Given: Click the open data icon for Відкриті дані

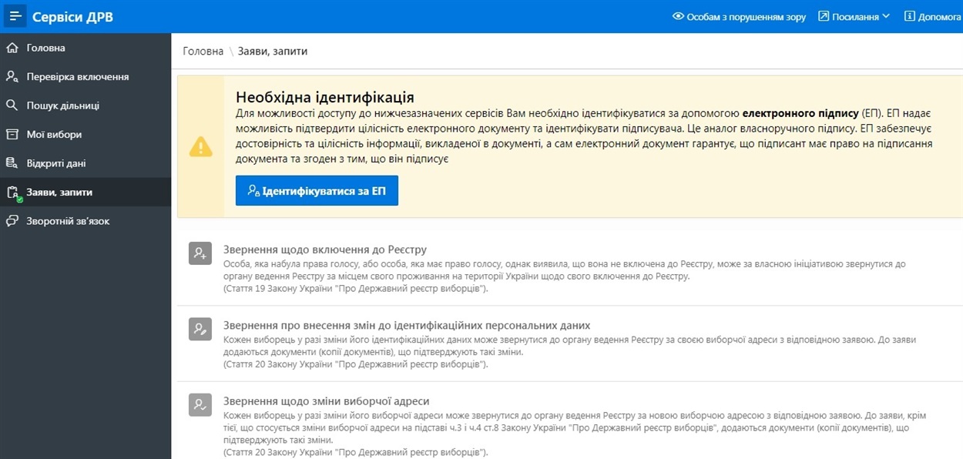Looking at the screenshot, I should (x=12, y=163).
